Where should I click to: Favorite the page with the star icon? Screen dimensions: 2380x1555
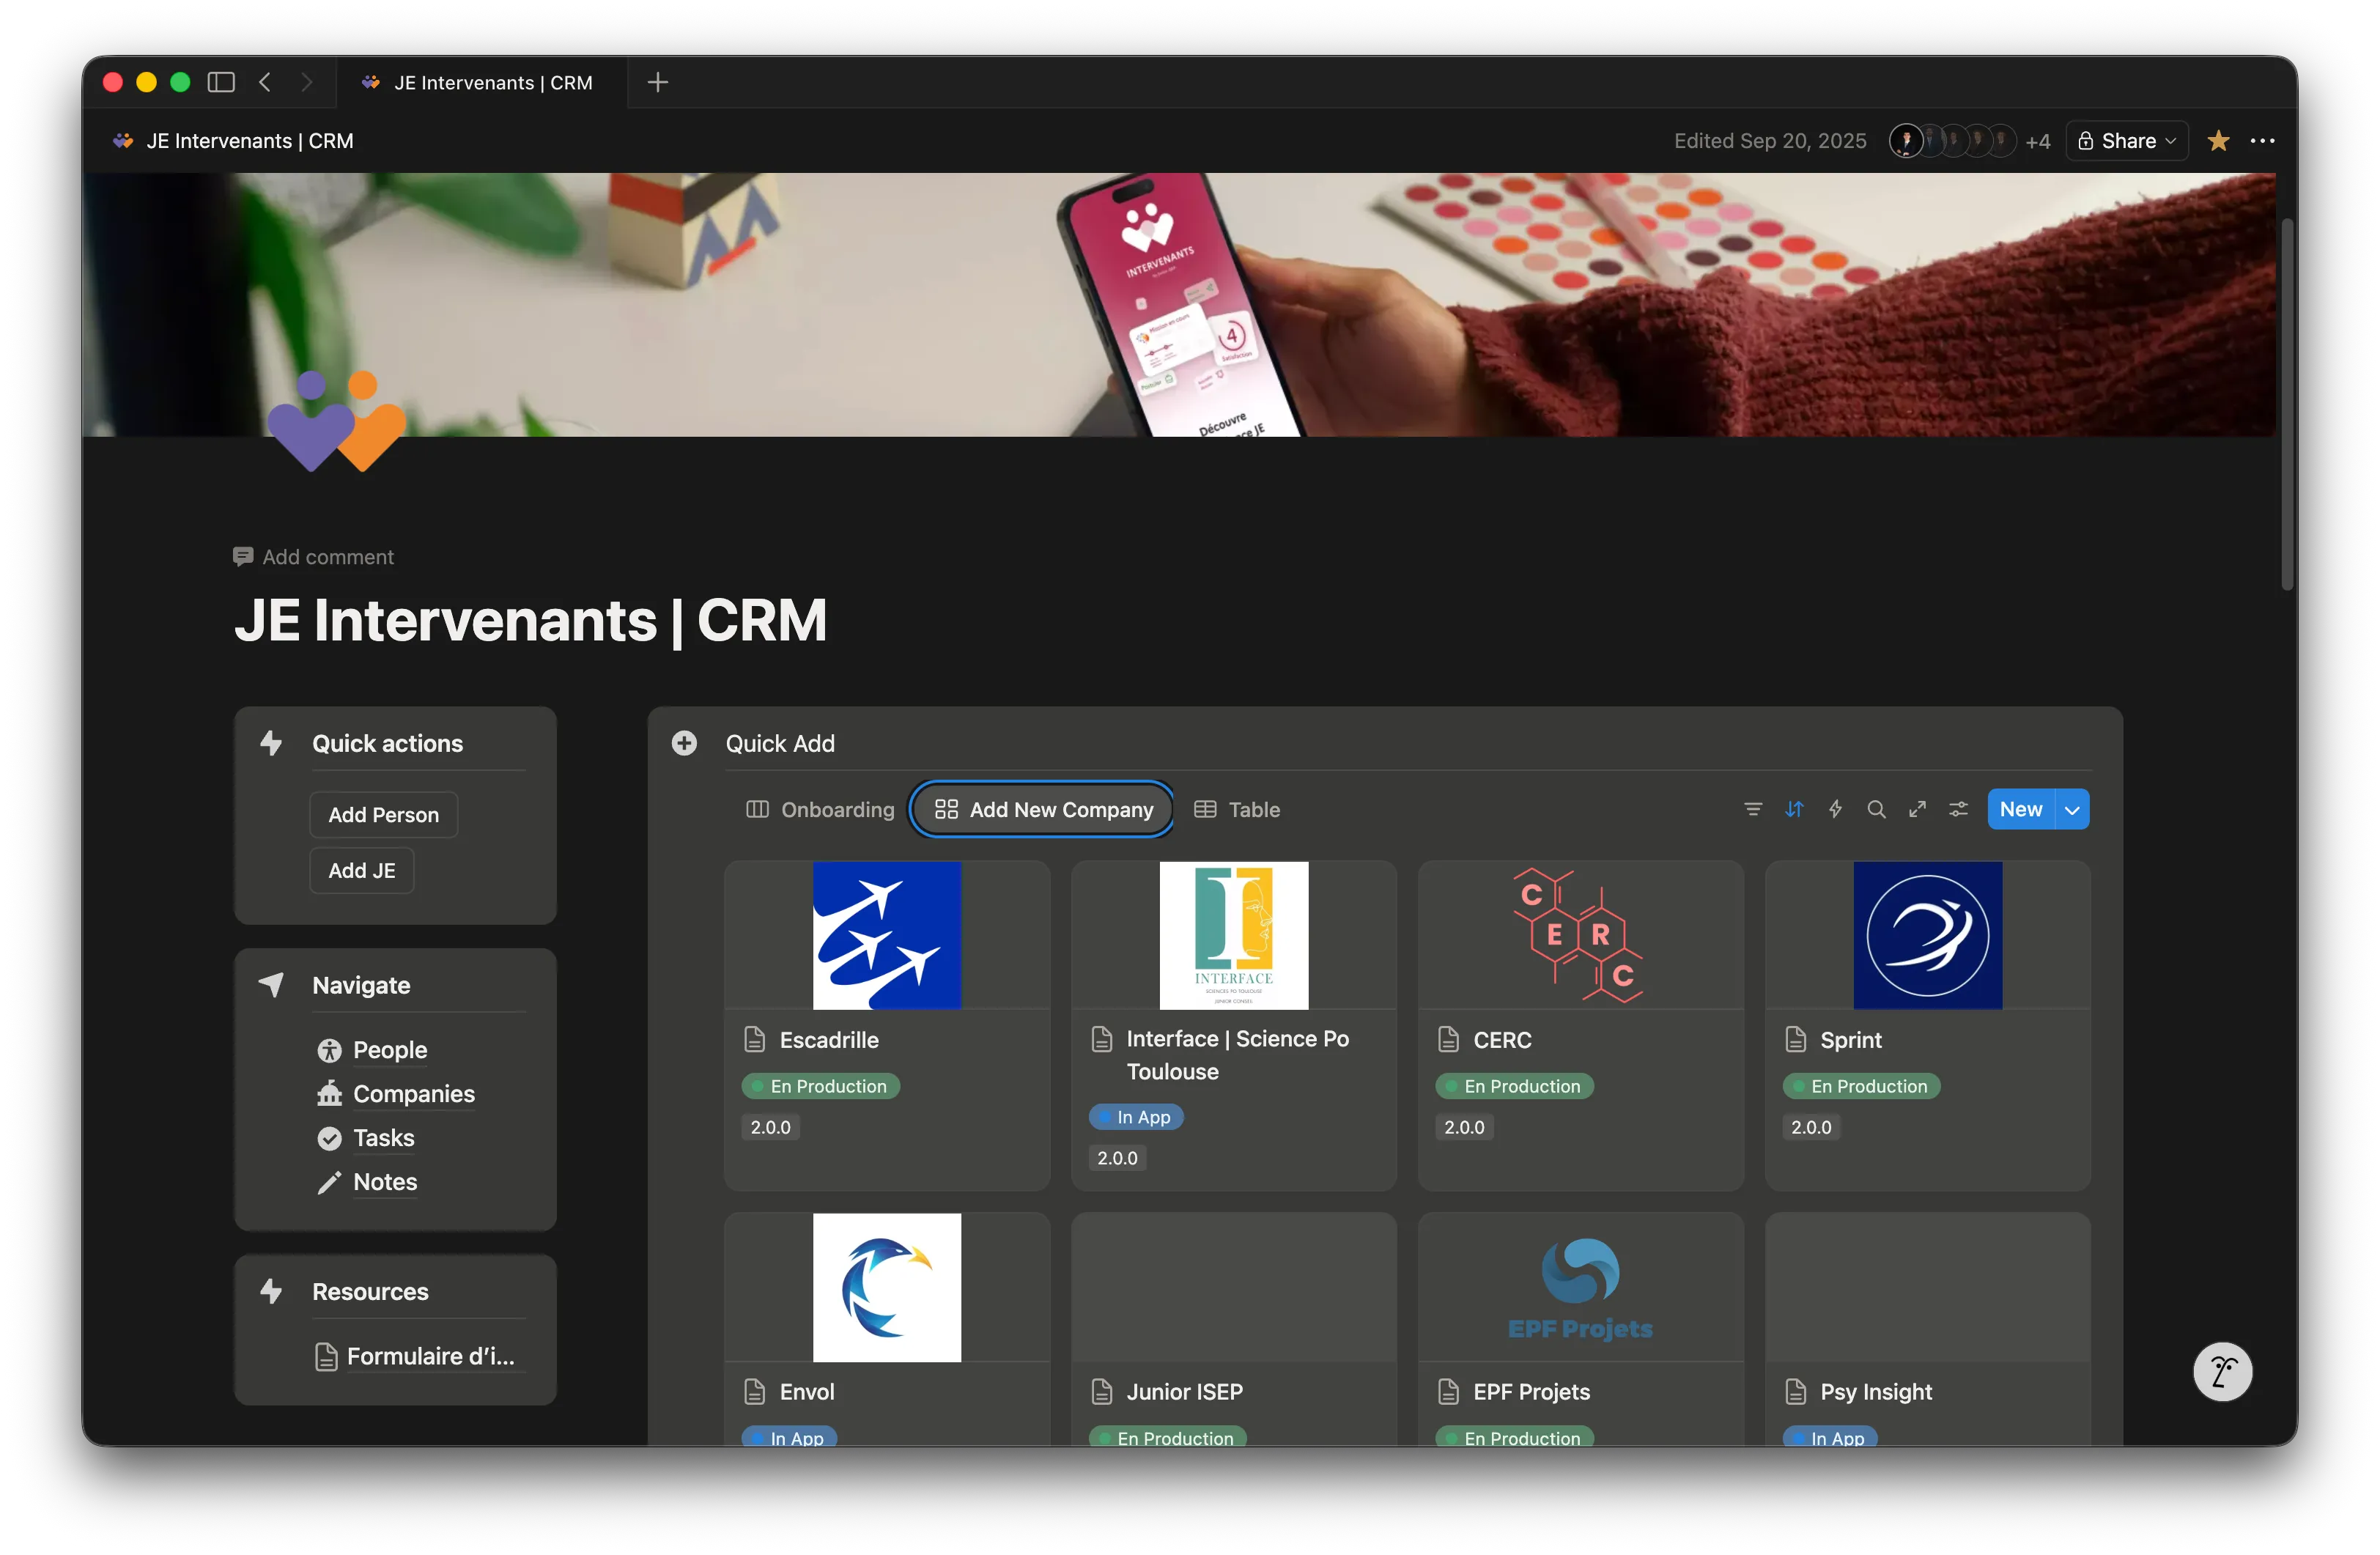pyautogui.click(x=2219, y=140)
